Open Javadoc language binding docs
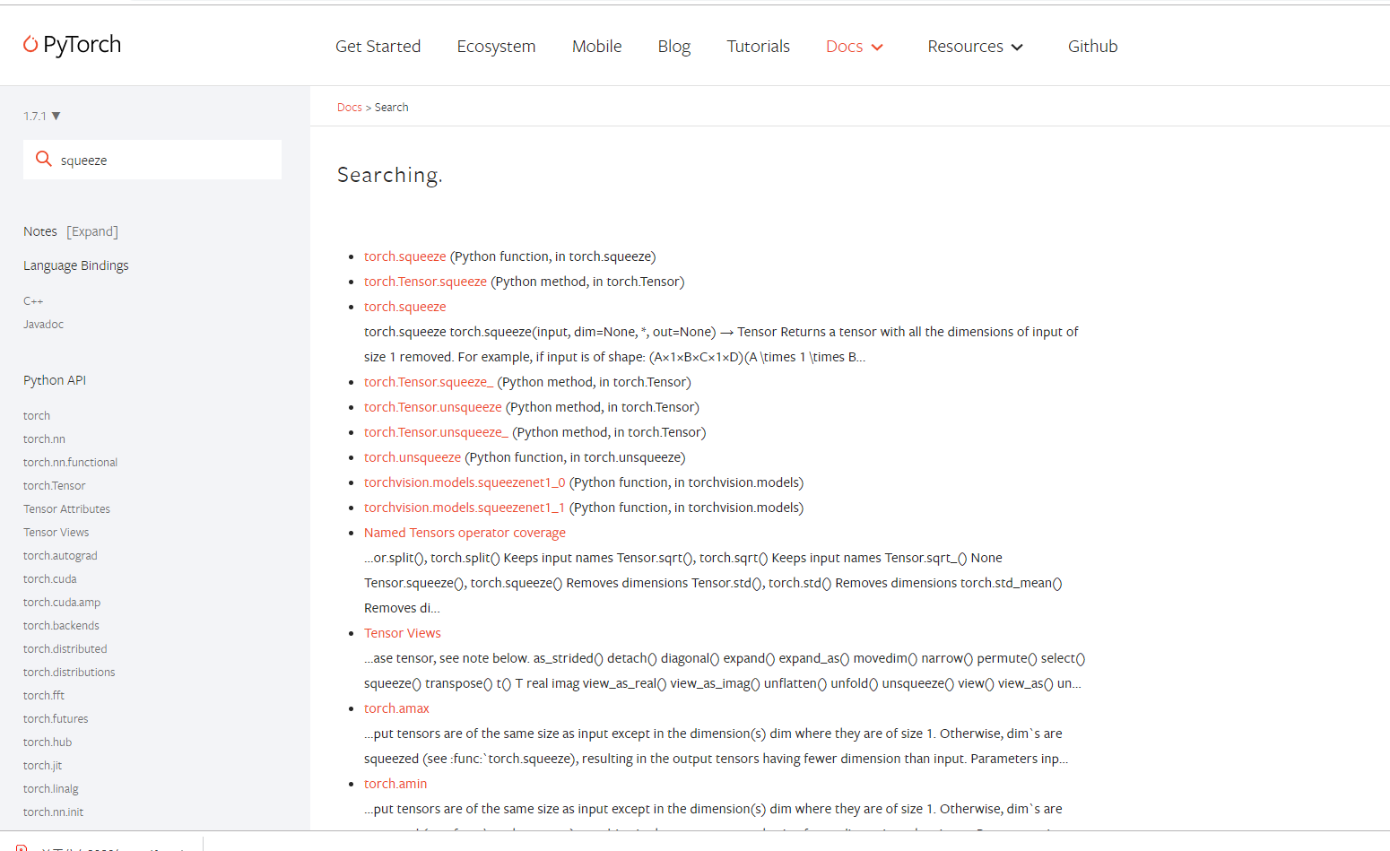Screen dimensions: 1390x851 coord(43,325)
